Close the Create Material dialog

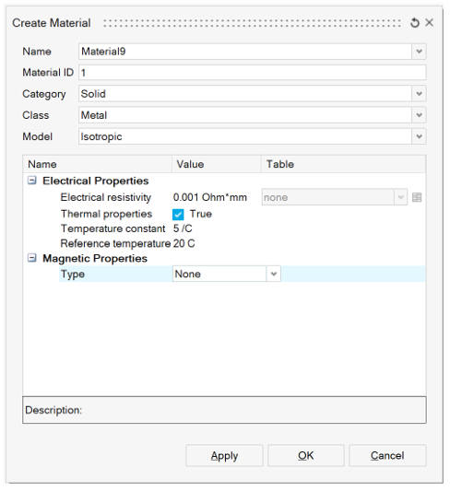click(x=429, y=22)
